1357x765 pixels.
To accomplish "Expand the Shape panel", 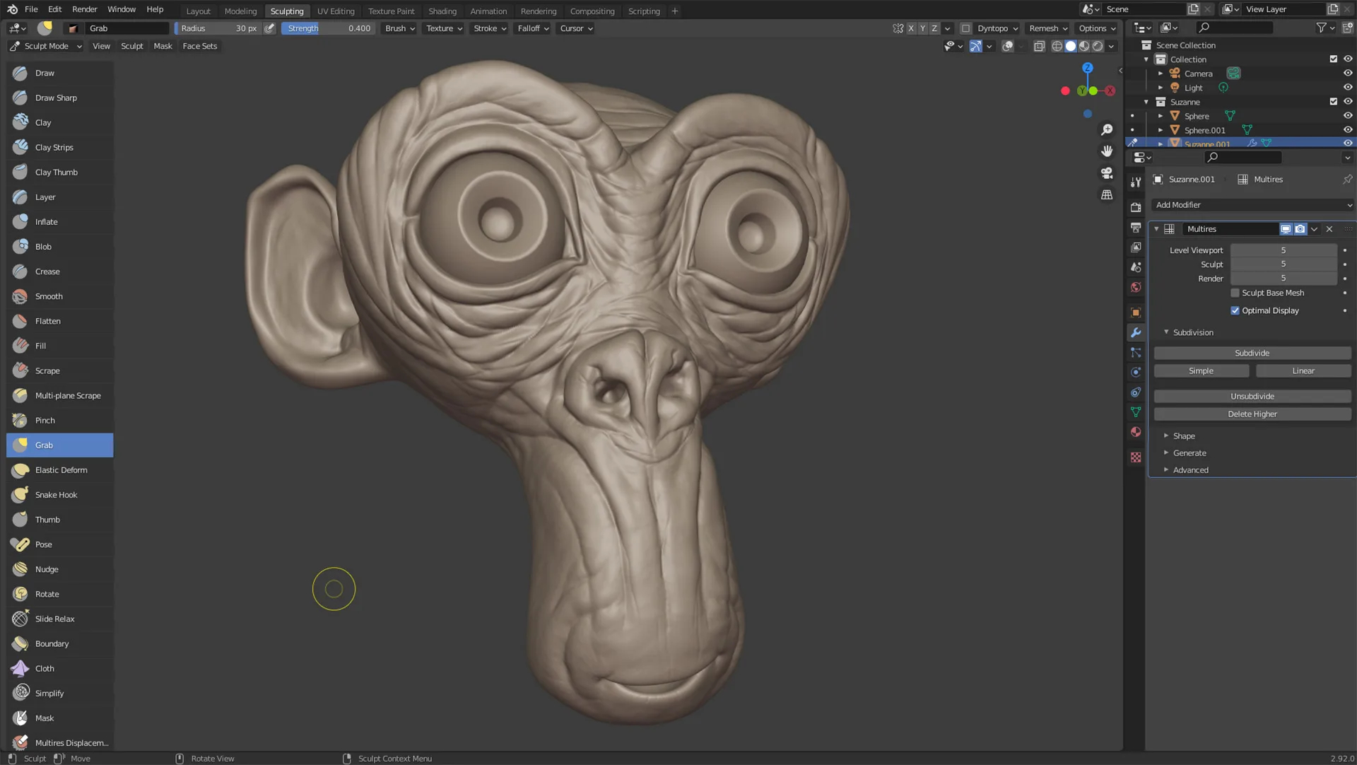I will click(1184, 436).
